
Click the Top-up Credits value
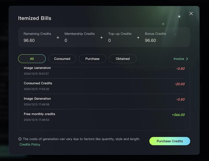[109, 41]
